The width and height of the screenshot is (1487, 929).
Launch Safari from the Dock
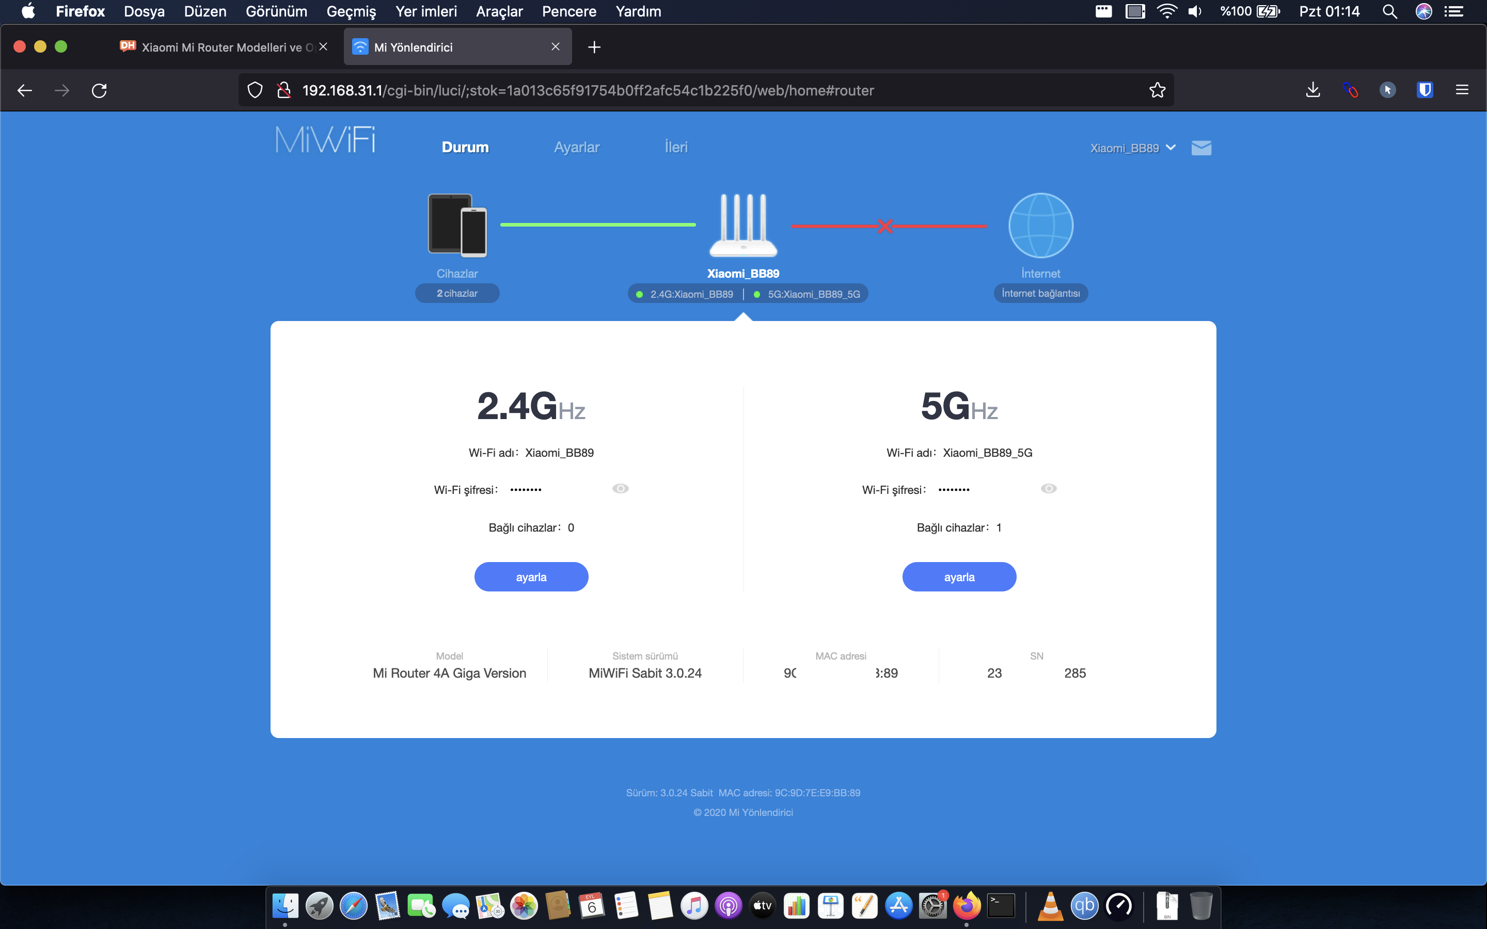click(x=353, y=906)
